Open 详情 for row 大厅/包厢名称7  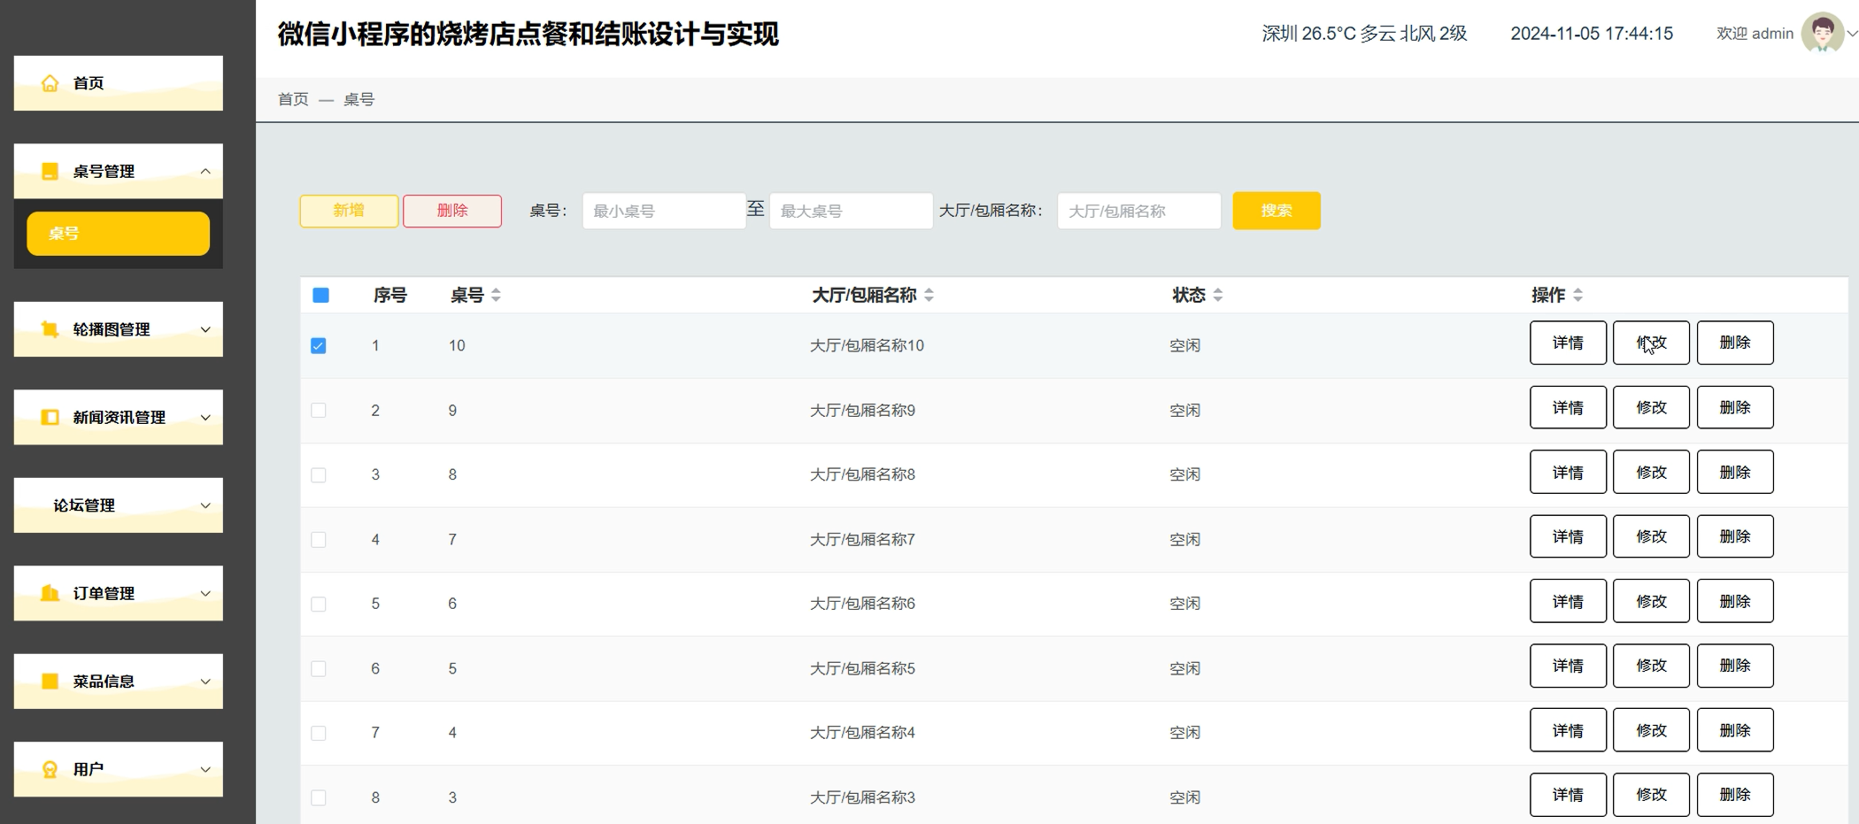coord(1568,536)
